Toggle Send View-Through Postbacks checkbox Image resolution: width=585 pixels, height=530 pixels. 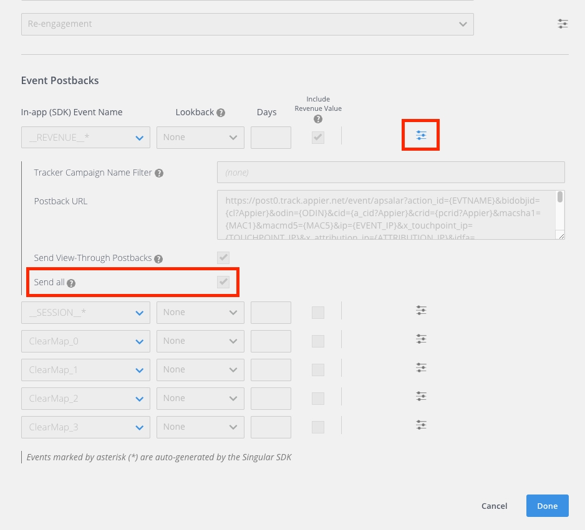(x=223, y=258)
